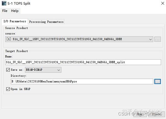Screen dimensions: 166x119
Task: Switch to Processing Parameters tab
Action: (x=46, y=22)
